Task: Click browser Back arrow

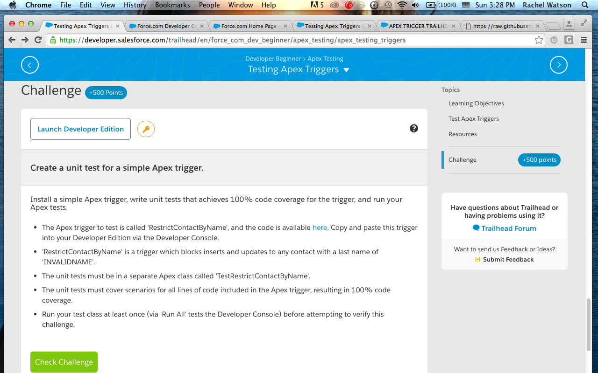Action: [x=12, y=40]
